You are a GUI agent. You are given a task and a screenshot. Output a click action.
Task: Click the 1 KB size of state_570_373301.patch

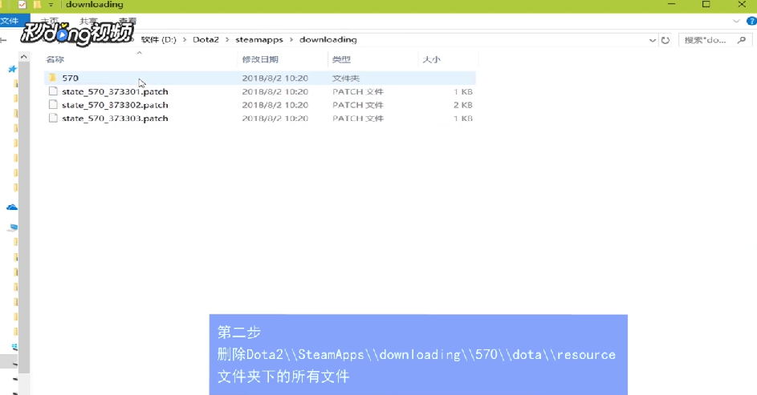tap(462, 91)
